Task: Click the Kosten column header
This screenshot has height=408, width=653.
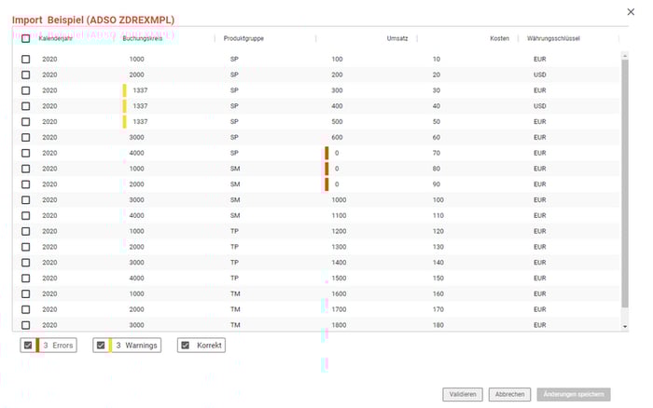Action: (499, 38)
